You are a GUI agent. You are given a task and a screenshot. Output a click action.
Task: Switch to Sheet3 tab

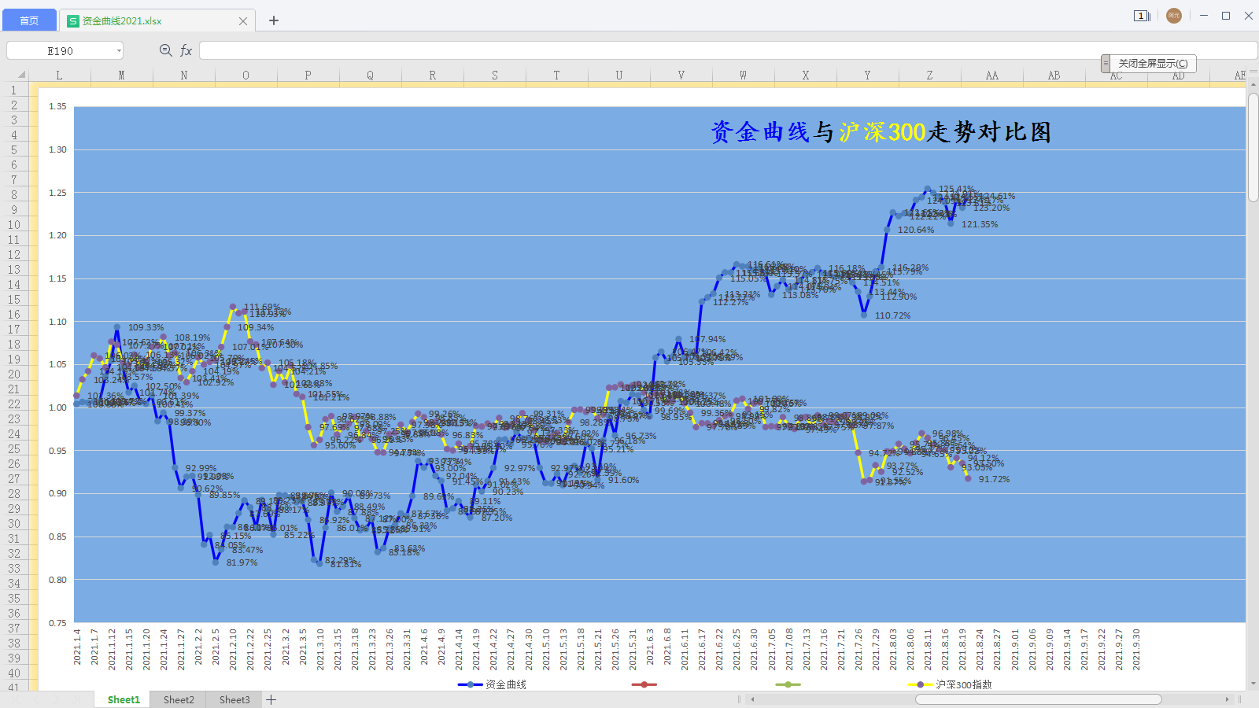(x=234, y=699)
